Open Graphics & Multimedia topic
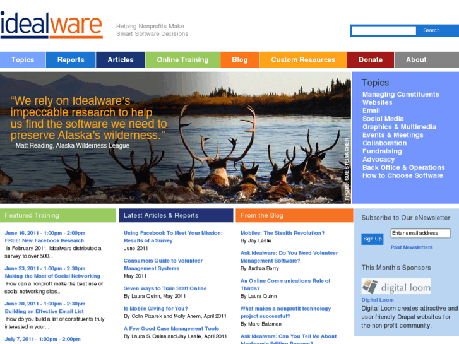The width and height of the screenshot is (459, 344). [x=399, y=127]
